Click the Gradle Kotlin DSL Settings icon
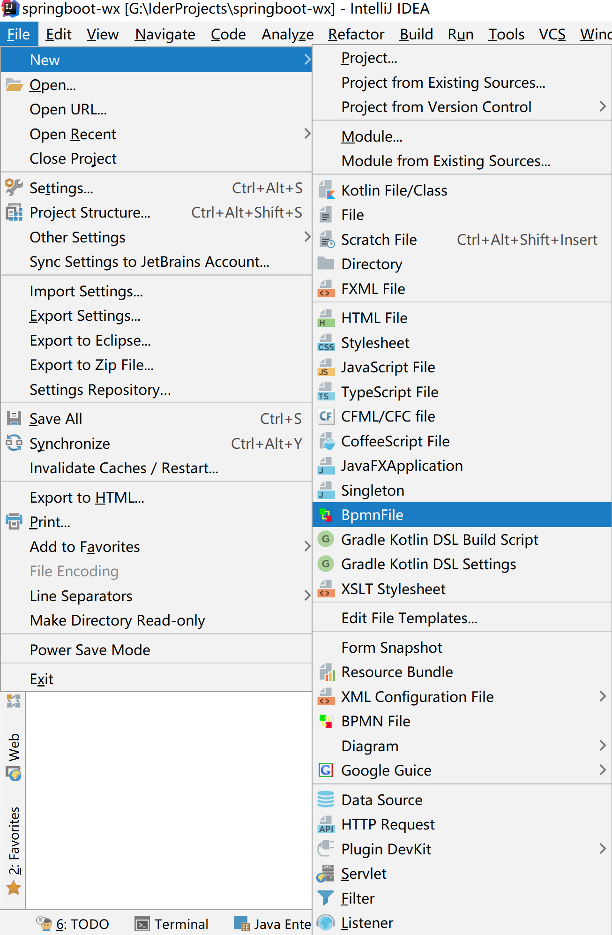Viewport: 612px width, 935px height. [326, 564]
